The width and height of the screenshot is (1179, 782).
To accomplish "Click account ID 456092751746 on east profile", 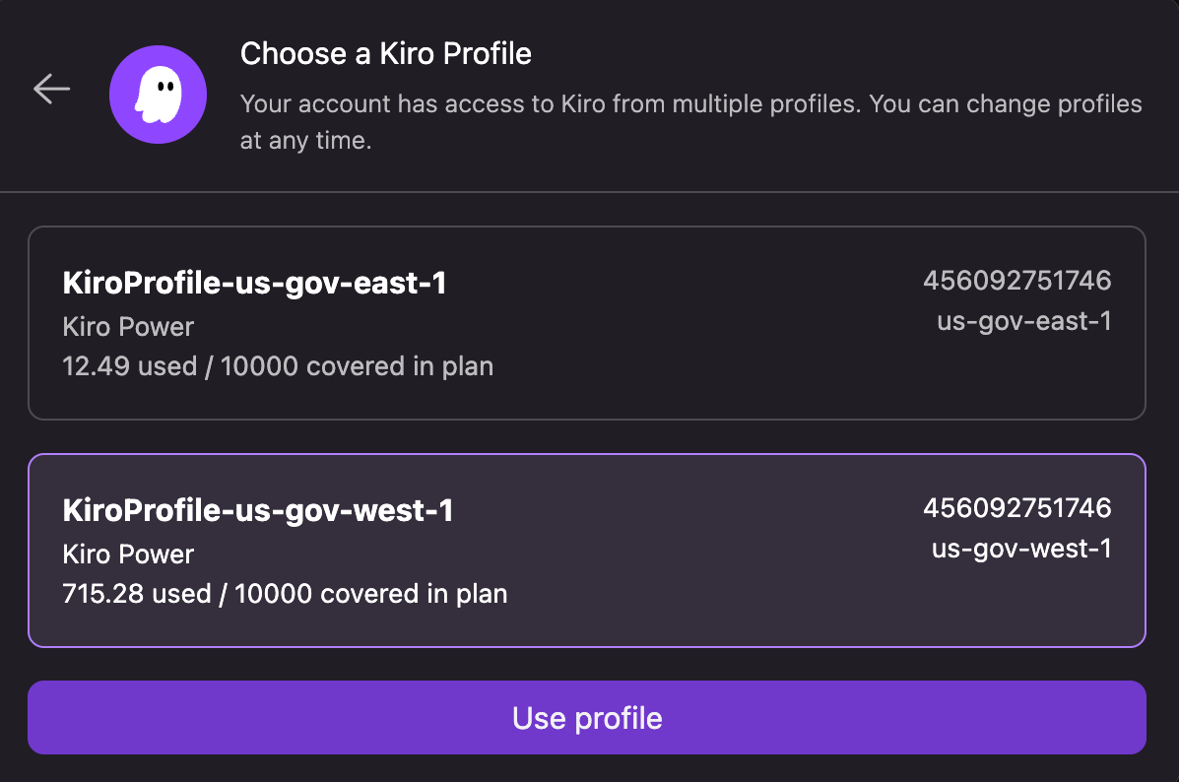I will click(1017, 281).
